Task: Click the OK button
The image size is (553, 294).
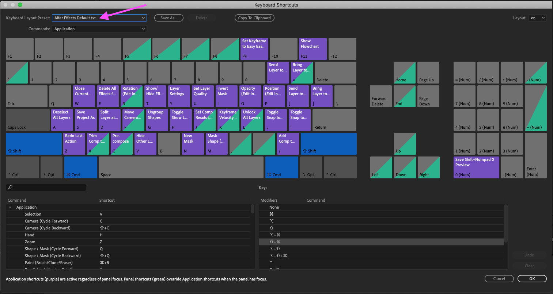Action: coord(532,279)
